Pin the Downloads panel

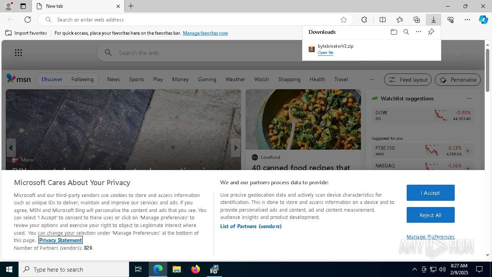tap(431, 32)
